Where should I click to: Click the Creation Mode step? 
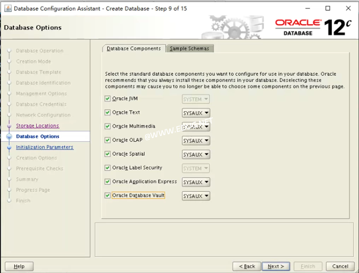tap(34, 61)
